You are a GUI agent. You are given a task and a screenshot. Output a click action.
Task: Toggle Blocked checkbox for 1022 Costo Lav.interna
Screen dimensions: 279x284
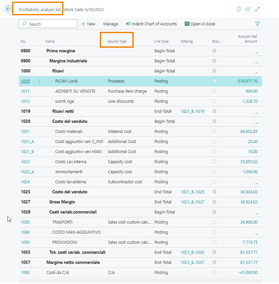[x=215, y=161]
